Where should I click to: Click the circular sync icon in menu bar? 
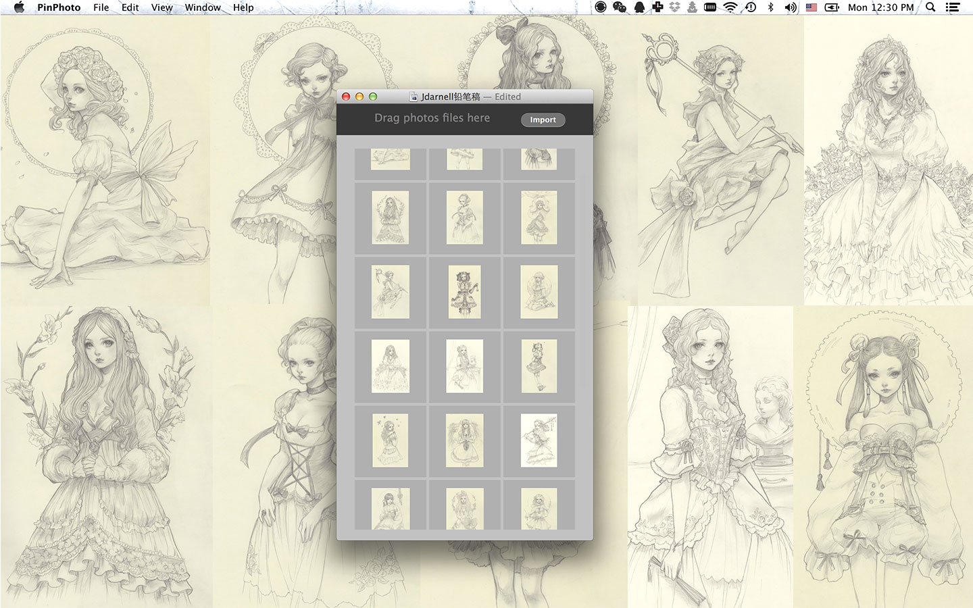pos(600,7)
